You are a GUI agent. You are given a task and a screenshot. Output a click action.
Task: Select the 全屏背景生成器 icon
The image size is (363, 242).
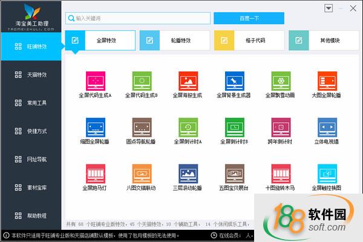coord(235,80)
